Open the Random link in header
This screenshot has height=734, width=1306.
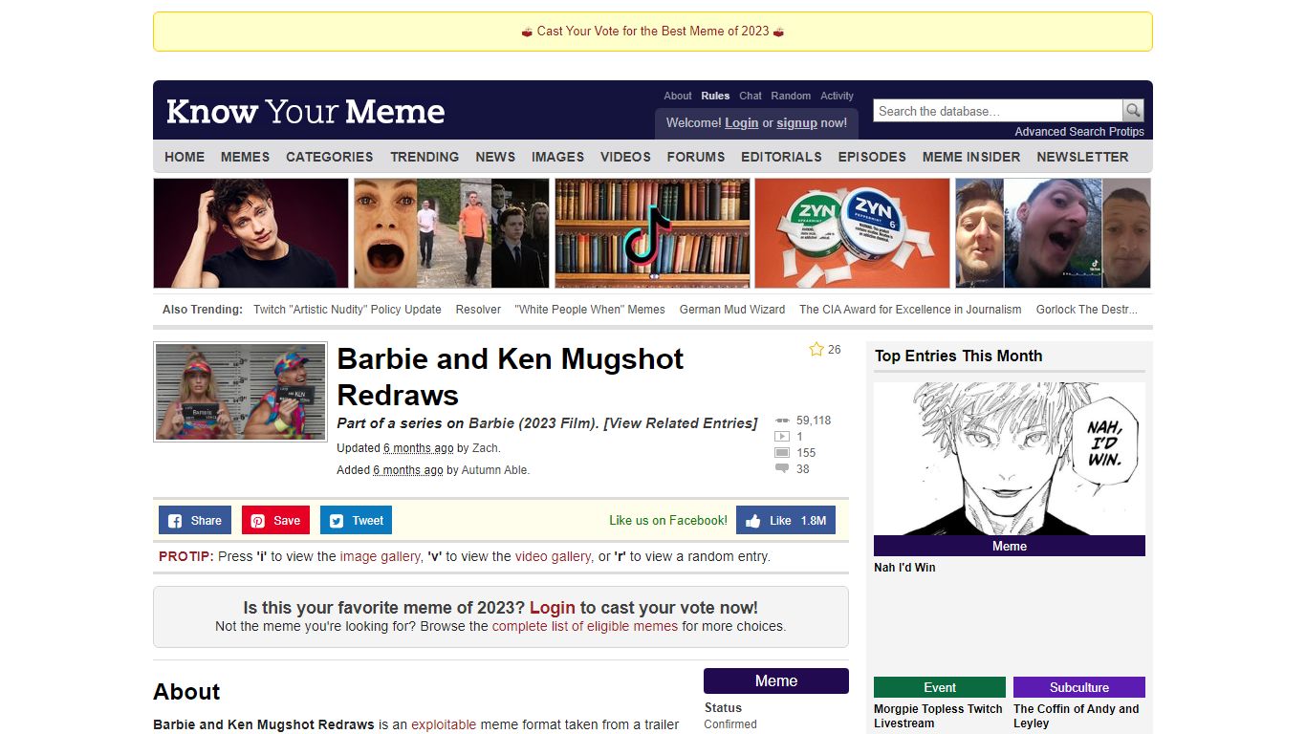[x=791, y=96]
